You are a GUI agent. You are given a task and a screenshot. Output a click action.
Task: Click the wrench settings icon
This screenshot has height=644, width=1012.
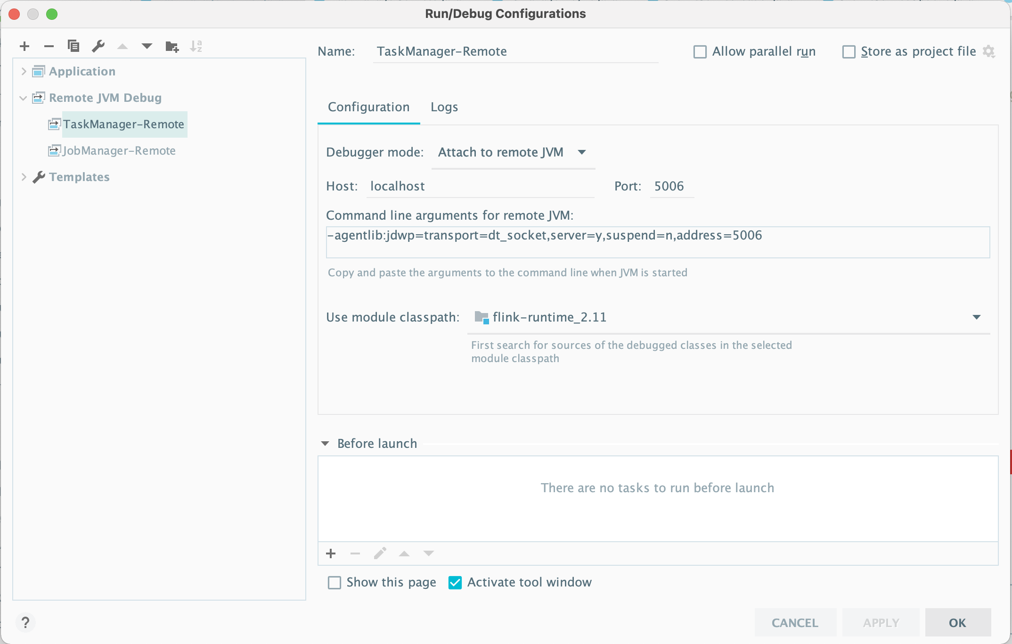click(x=98, y=47)
